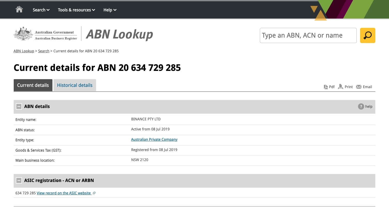Image resolution: width=389 pixels, height=207 pixels.
Task: Open help for ABN details
Action: point(365,106)
